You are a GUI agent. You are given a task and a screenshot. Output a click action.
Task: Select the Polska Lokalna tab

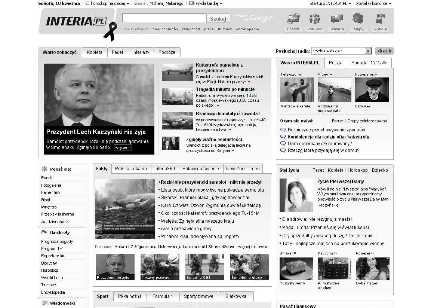pyautogui.click(x=131, y=169)
